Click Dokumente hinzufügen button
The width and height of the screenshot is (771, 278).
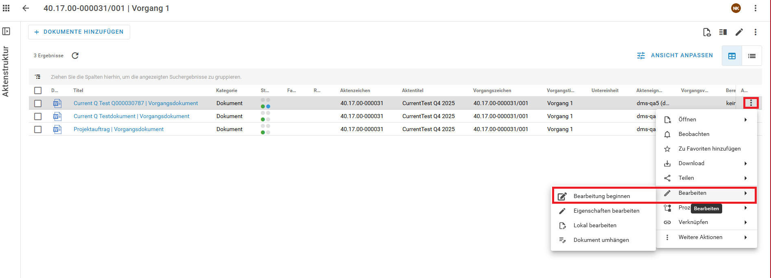click(79, 32)
